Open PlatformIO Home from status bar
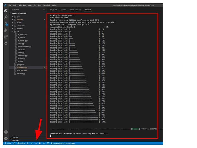Image resolution: width=197 pixels, height=148 pixels. click(28, 143)
